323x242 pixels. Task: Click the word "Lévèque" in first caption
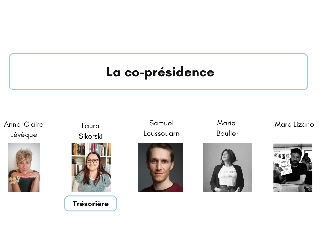click(24, 135)
